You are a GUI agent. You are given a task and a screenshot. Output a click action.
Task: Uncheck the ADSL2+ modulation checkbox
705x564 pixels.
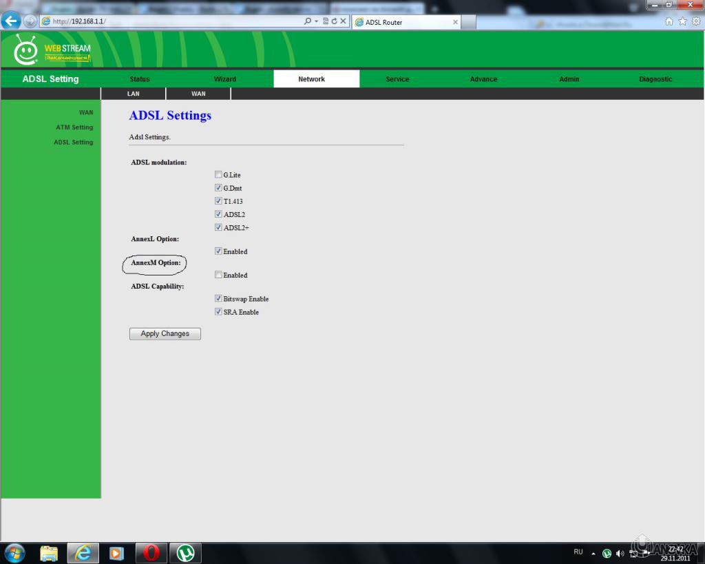218,227
